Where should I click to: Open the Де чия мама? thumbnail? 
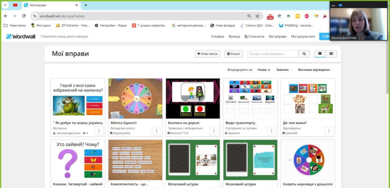point(308,98)
